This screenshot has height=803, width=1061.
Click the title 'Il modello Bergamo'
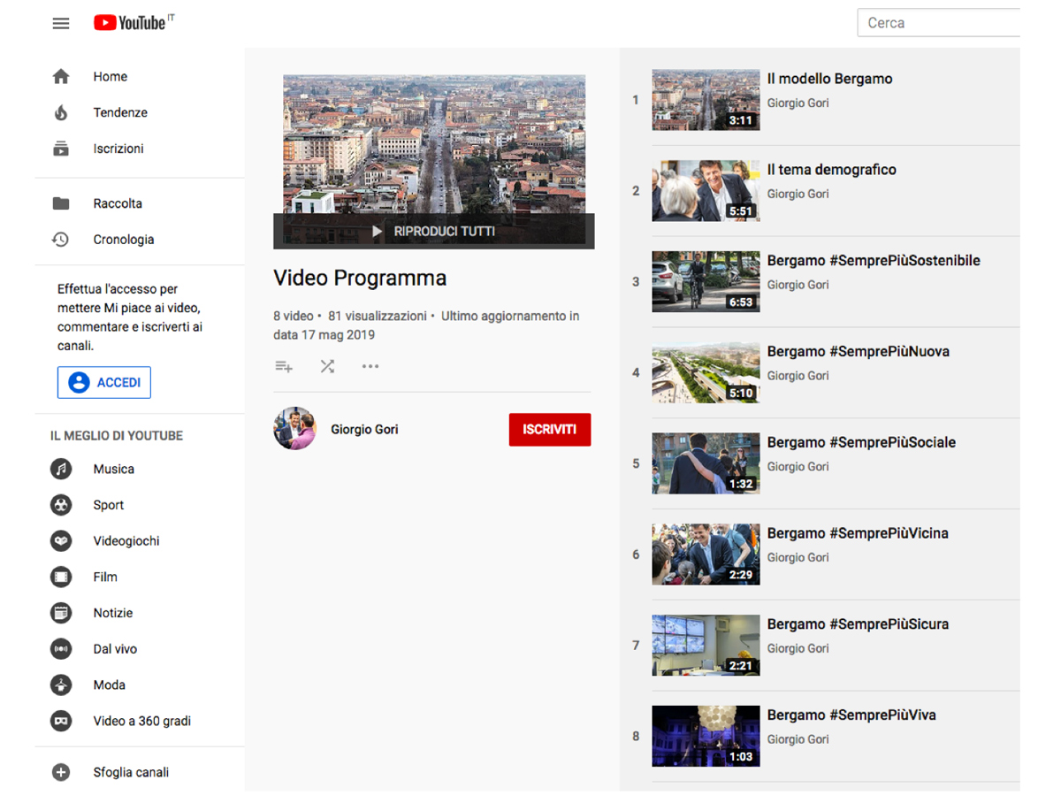829,79
